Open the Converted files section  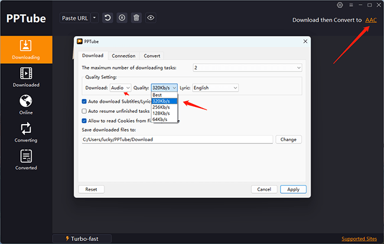pyautogui.click(x=26, y=160)
